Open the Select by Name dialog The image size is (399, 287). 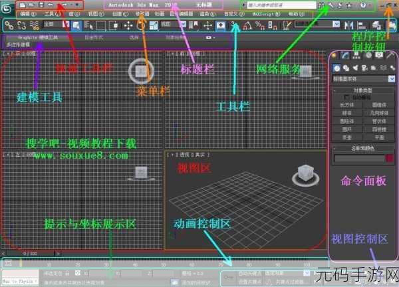pos(88,25)
